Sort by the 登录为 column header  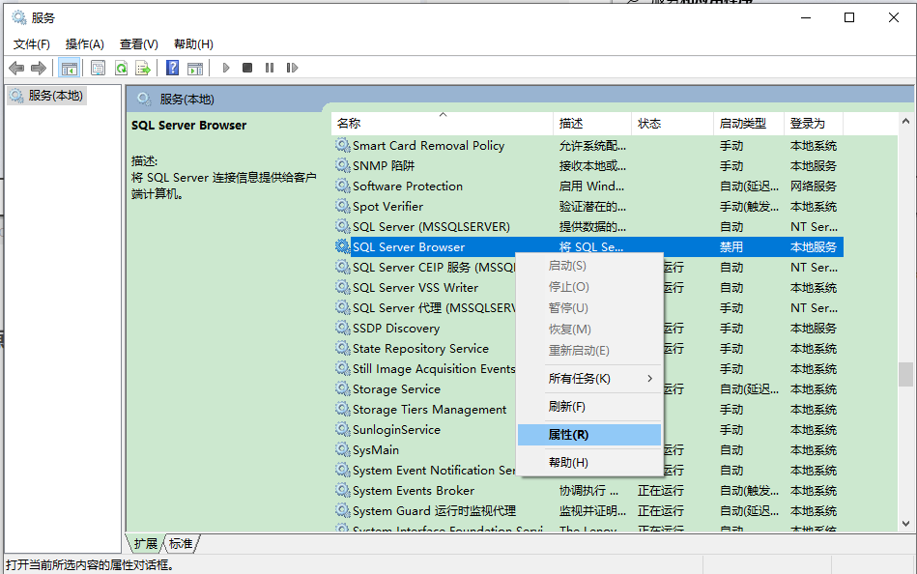pos(814,124)
